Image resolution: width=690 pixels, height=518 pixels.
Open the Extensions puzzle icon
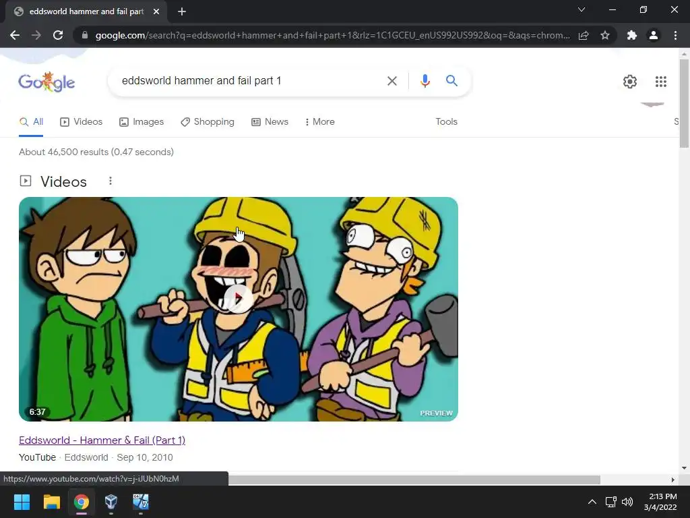coord(632,35)
